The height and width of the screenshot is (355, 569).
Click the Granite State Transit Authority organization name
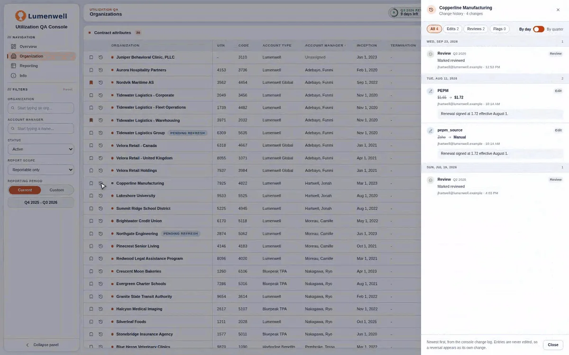coord(144,296)
